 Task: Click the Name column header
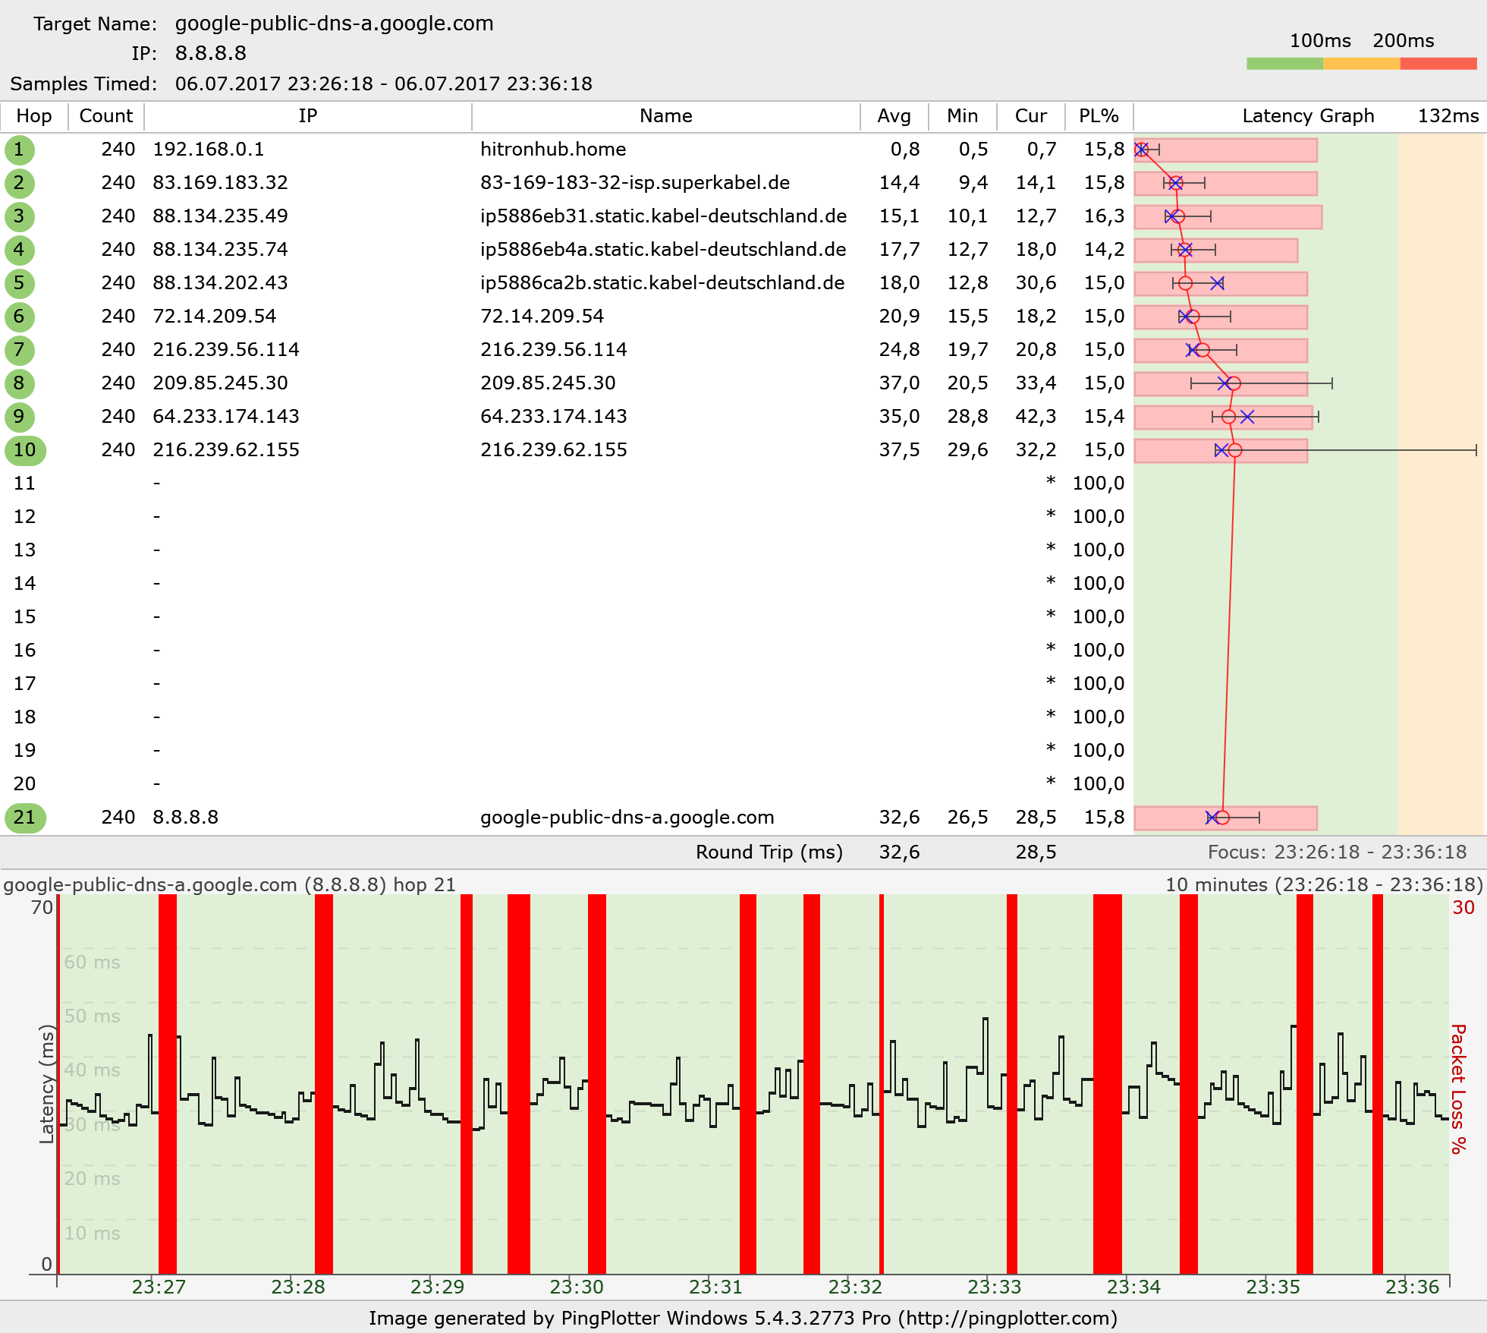click(x=665, y=116)
